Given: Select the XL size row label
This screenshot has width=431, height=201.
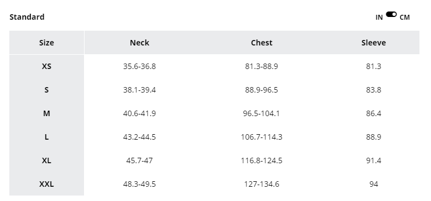Looking at the screenshot, I should 47,160.
